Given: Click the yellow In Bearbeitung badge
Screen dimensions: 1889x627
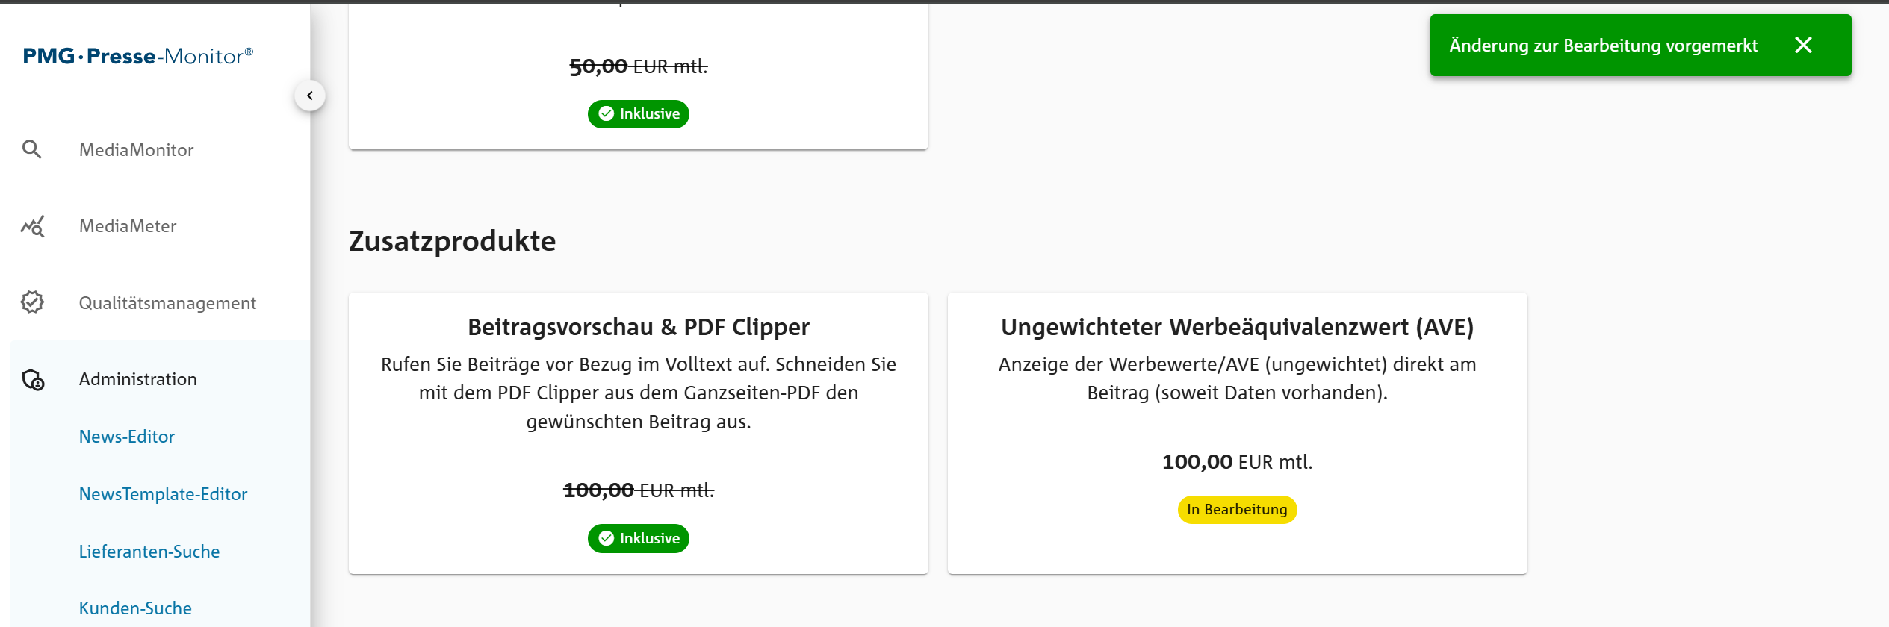Looking at the screenshot, I should pyautogui.click(x=1237, y=510).
